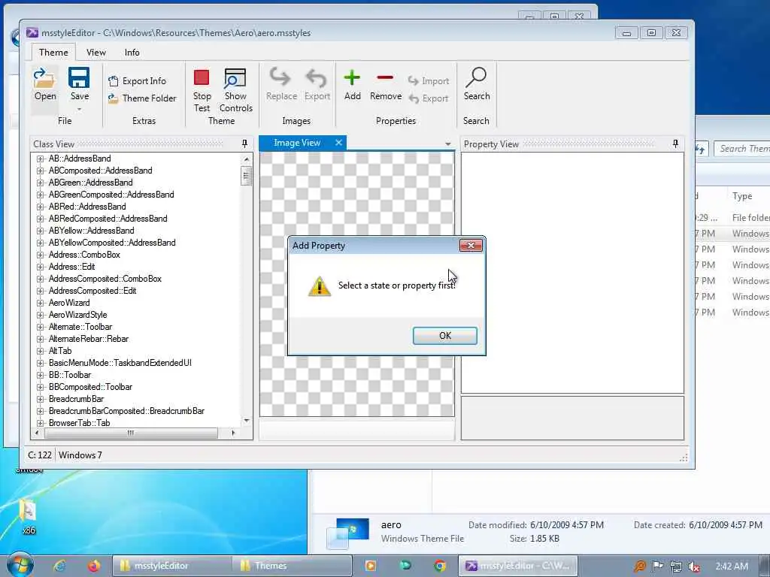Switch to the Info ribbon tab
The image size is (770, 577).
(x=132, y=52)
